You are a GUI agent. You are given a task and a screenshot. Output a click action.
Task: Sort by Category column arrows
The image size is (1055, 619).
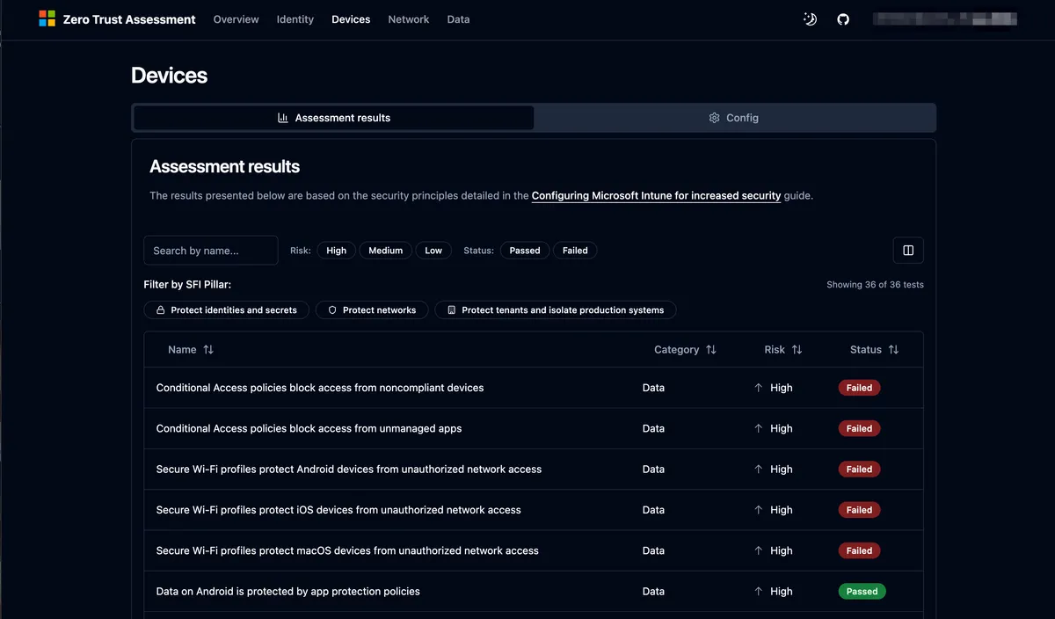(711, 350)
